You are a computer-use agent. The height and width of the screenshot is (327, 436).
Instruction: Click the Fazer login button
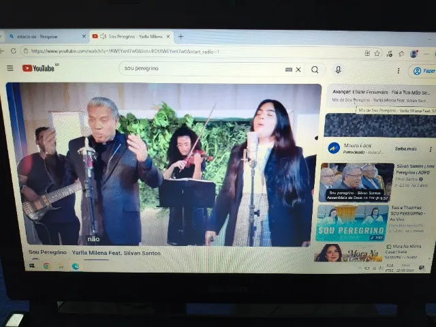[422, 71]
